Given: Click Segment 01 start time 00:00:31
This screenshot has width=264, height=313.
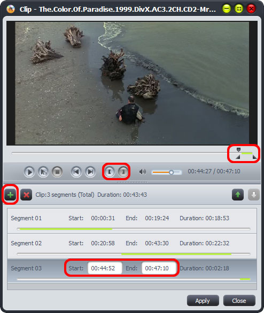Looking at the screenshot, I should [103, 218].
